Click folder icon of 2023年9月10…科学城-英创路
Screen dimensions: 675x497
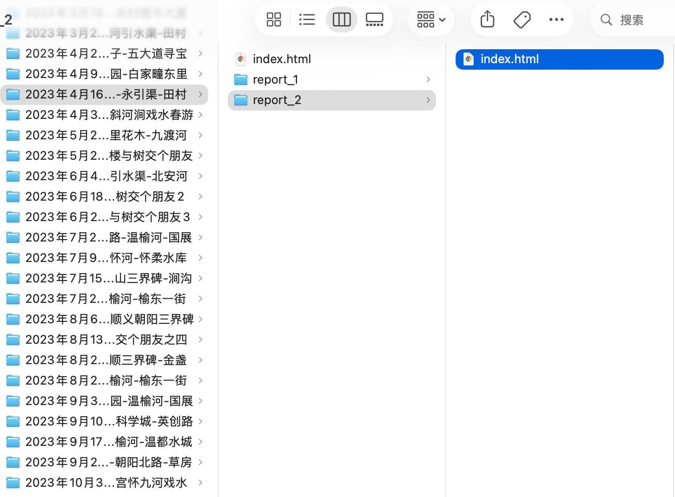click(x=13, y=421)
